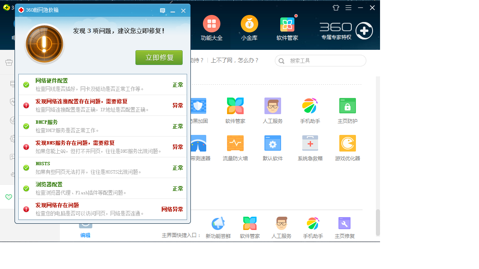Click the 360 专属专家特权 plus logo
Viewport: 479px width, 269px height.
click(364, 30)
